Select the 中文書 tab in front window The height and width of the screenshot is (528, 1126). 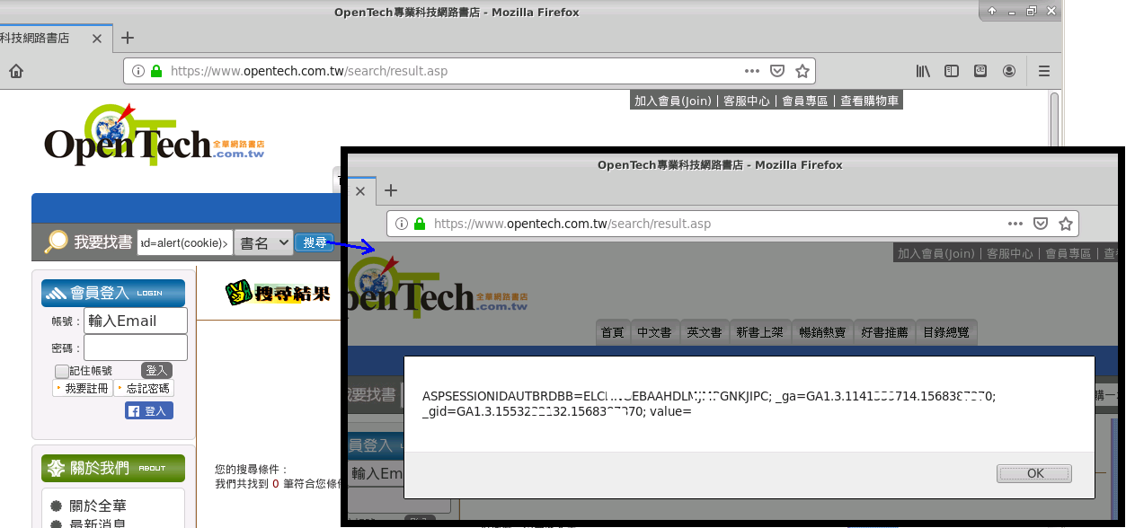[654, 331]
